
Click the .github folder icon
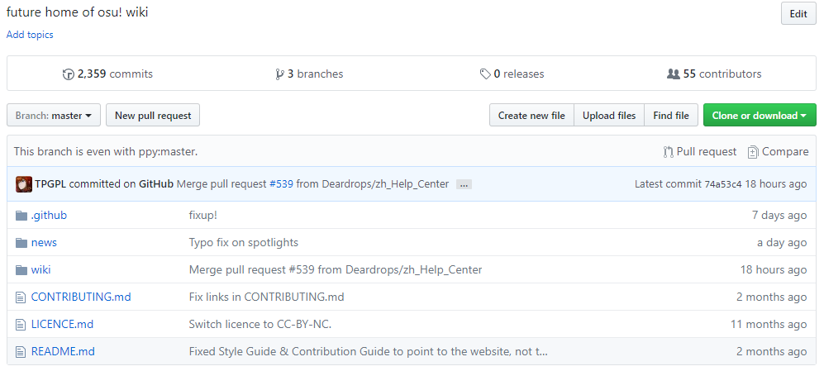tap(21, 216)
